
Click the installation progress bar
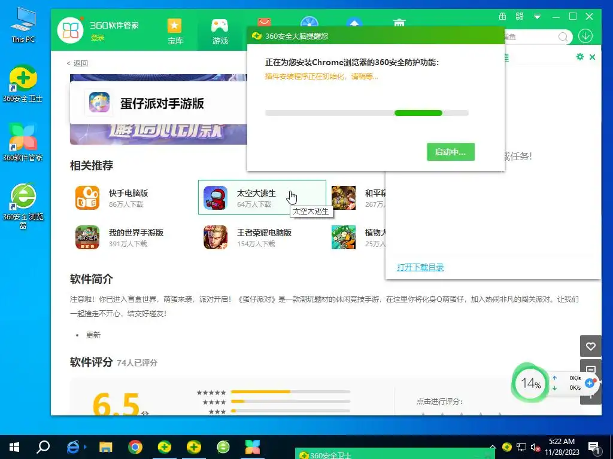pos(367,113)
